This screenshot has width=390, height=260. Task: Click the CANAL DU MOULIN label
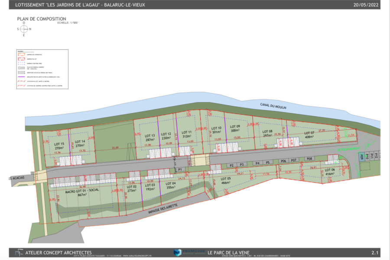pyautogui.click(x=273, y=106)
